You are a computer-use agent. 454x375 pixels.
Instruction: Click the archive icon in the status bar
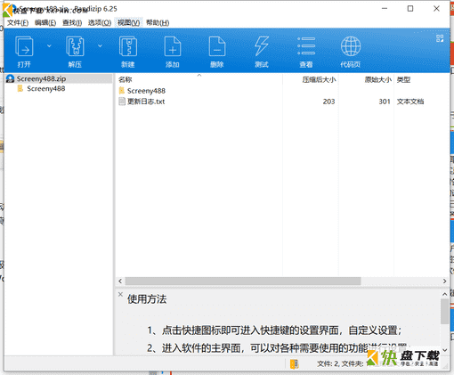click(x=294, y=363)
